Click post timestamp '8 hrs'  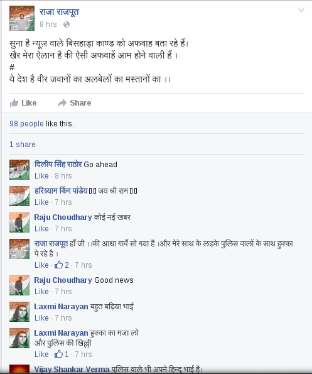tap(48, 25)
